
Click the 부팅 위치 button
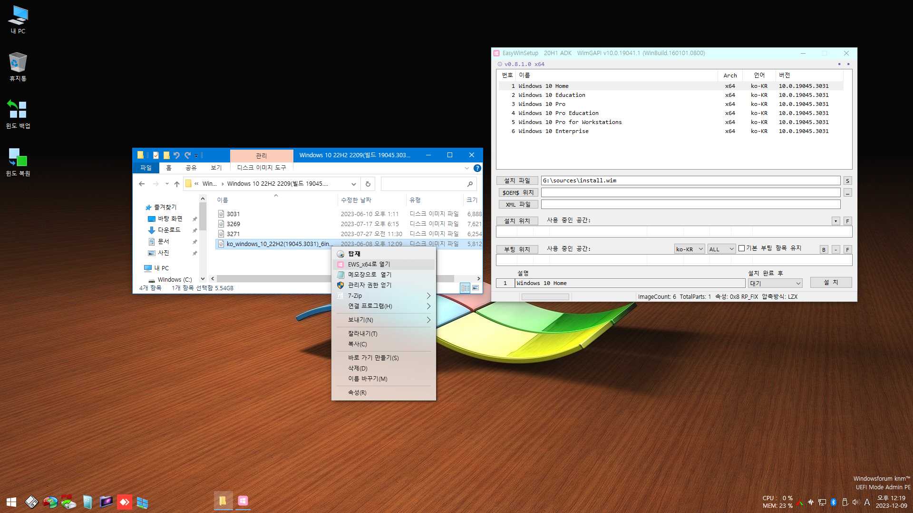pyautogui.click(x=517, y=249)
